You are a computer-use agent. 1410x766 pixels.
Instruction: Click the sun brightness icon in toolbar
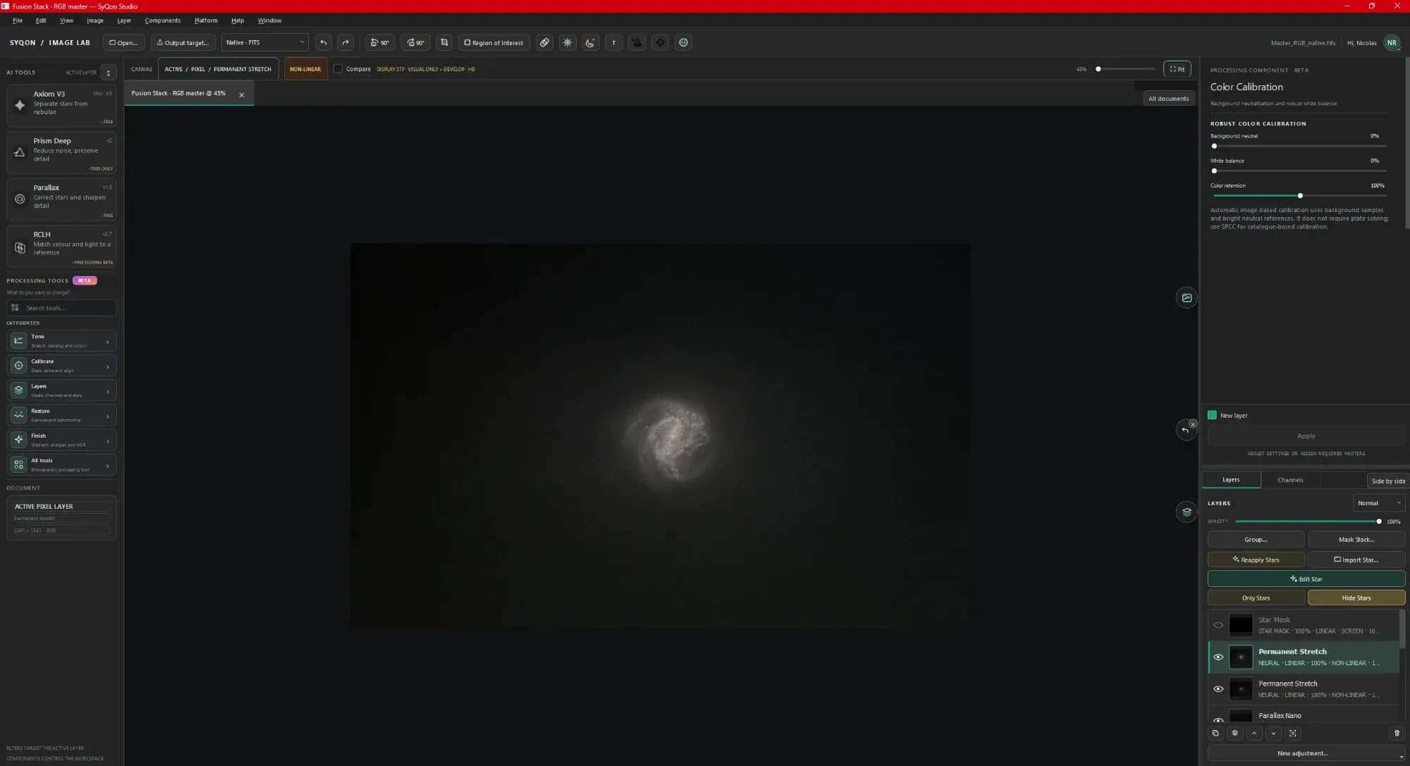coord(568,42)
